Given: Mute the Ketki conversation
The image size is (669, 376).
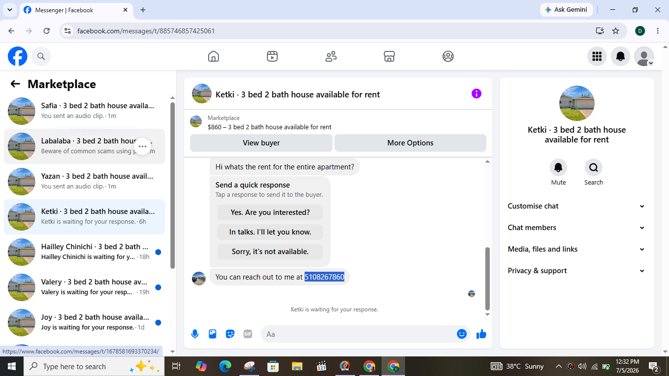Looking at the screenshot, I should pyautogui.click(x=558, y=168).
